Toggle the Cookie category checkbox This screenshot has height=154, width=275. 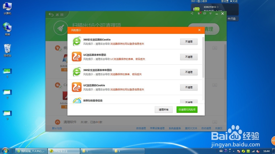pos(60,87)
